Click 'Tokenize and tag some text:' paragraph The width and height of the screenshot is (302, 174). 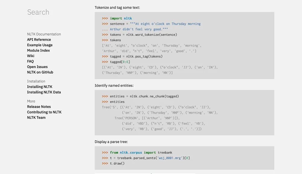point(117,8)
